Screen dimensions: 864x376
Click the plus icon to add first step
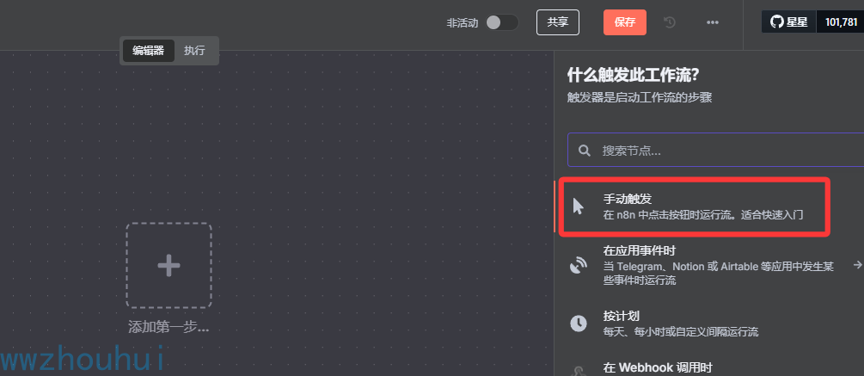click(x=169, y=266)
